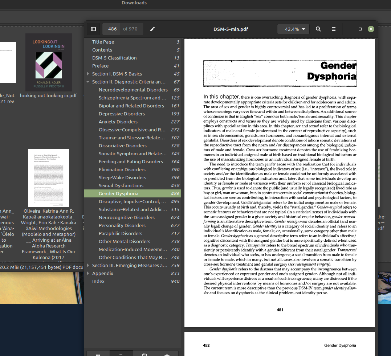The height and width of the screenshot is (356, 391).
Task: Go to Index in the outline
Action: [133, 282]
